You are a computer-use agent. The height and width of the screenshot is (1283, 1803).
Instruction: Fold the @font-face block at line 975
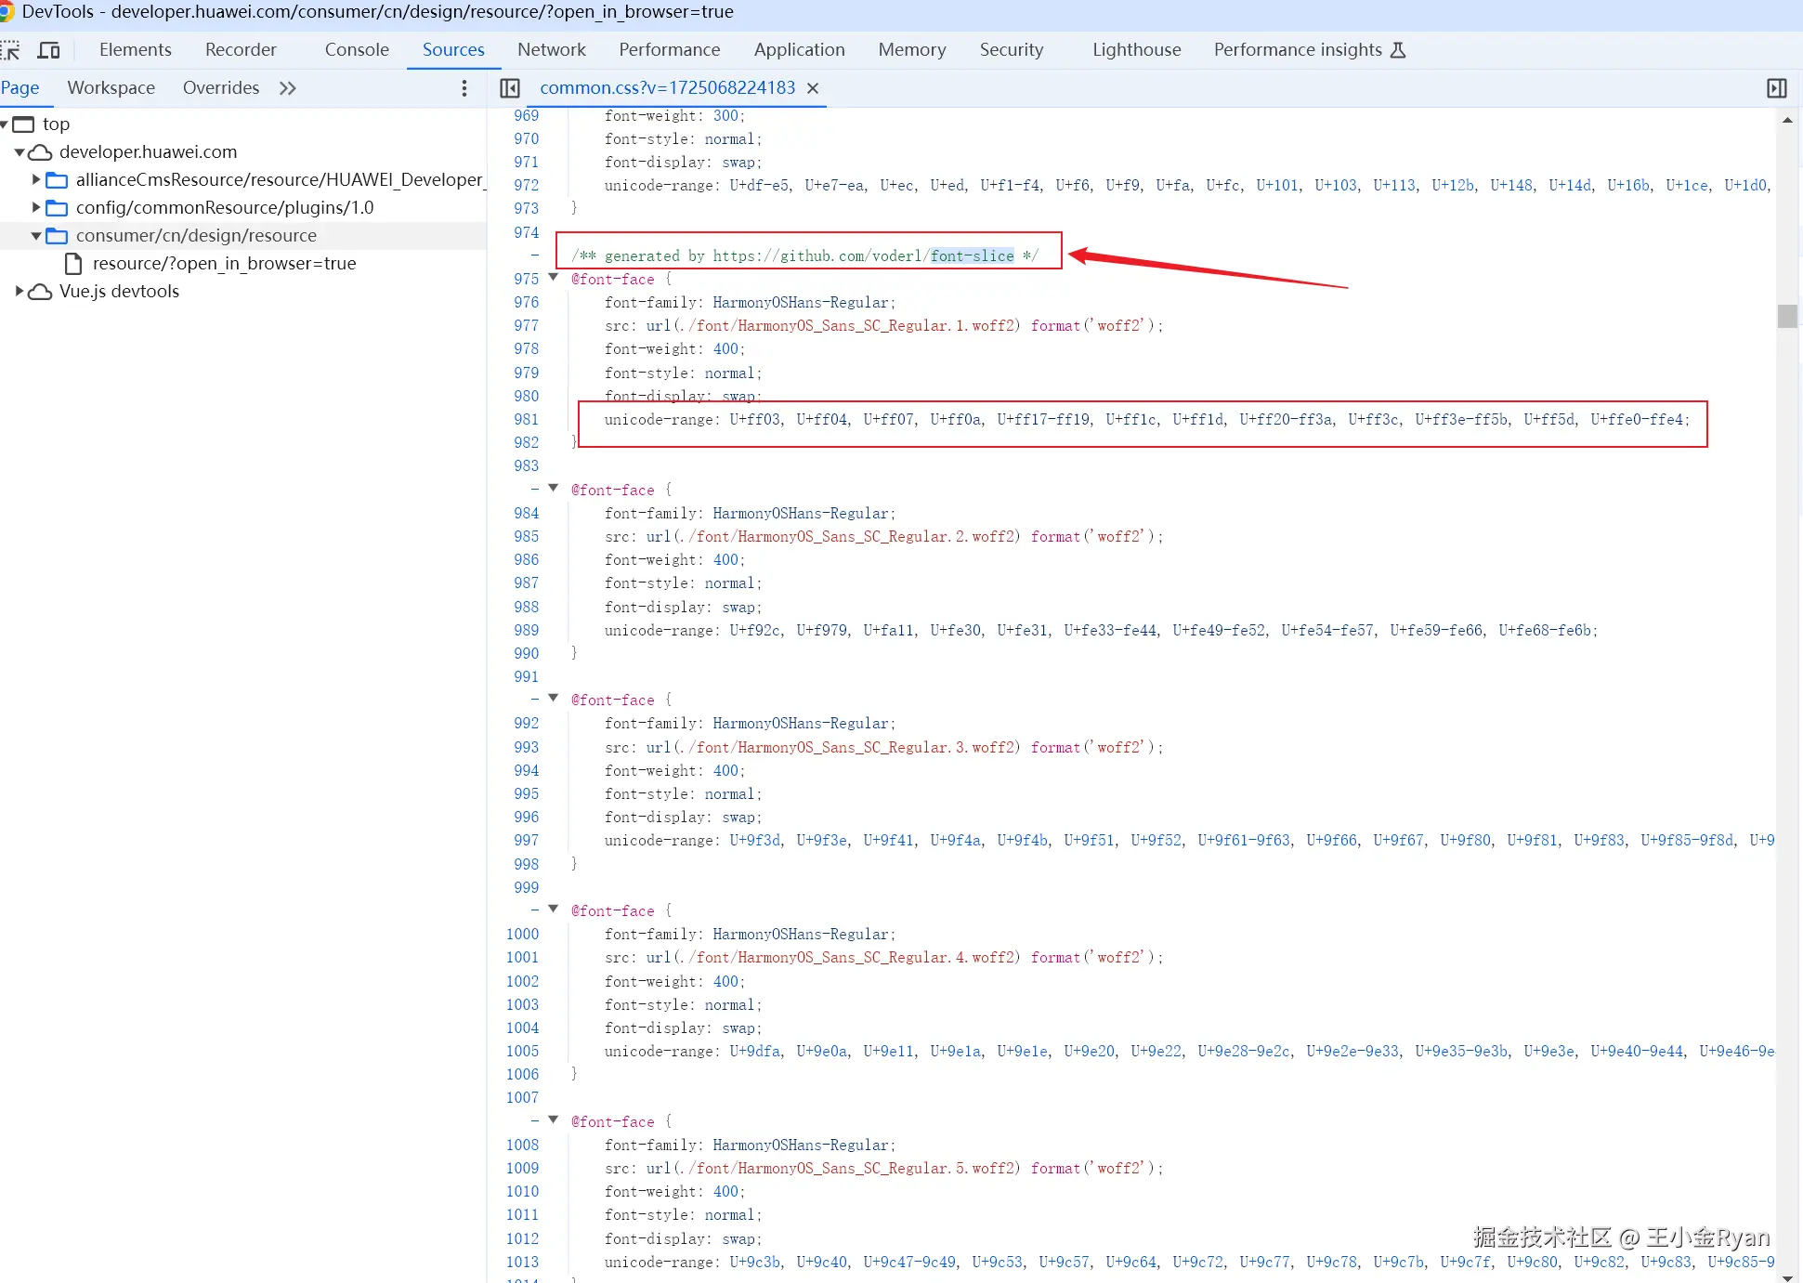[x=554, y=278]
